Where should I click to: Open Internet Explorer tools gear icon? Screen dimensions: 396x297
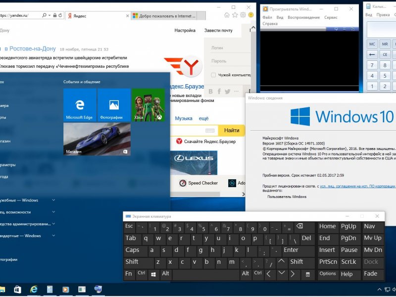tap(243, 15)
